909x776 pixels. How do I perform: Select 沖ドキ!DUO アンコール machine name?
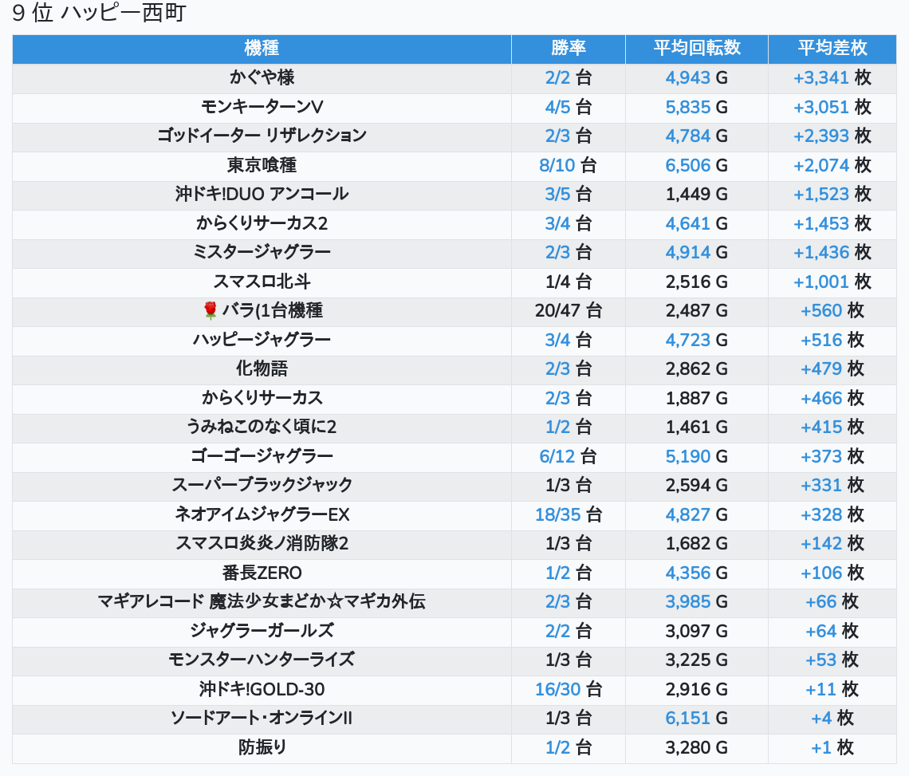(x=262, y=195)
